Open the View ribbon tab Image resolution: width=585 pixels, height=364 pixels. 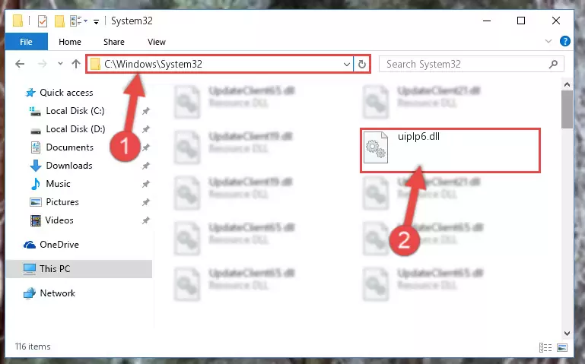pyautogui.click(x=156, y=42)
